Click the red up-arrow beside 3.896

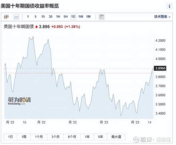click(x=36, y=27)
